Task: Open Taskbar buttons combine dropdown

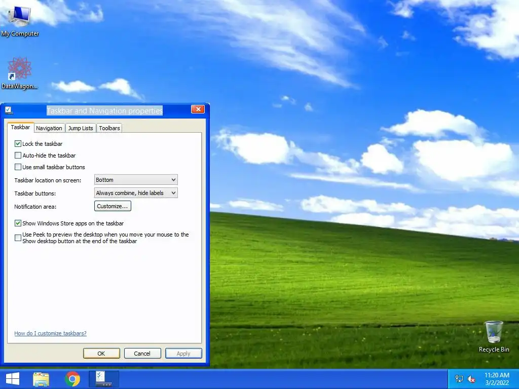Action: coord(136,193)
